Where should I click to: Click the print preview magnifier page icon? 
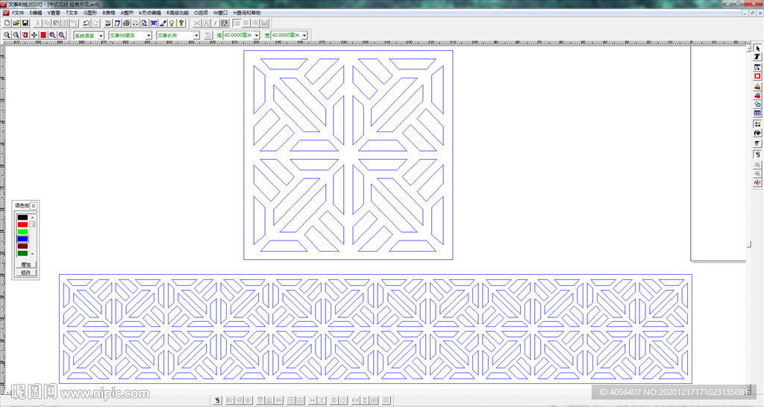click(x=145, y=23)
